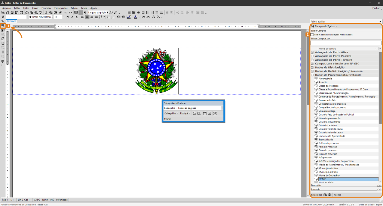This screenshot has height=206, width=383.
Task: Toggle underline (S) formatting
Action: 77,17
